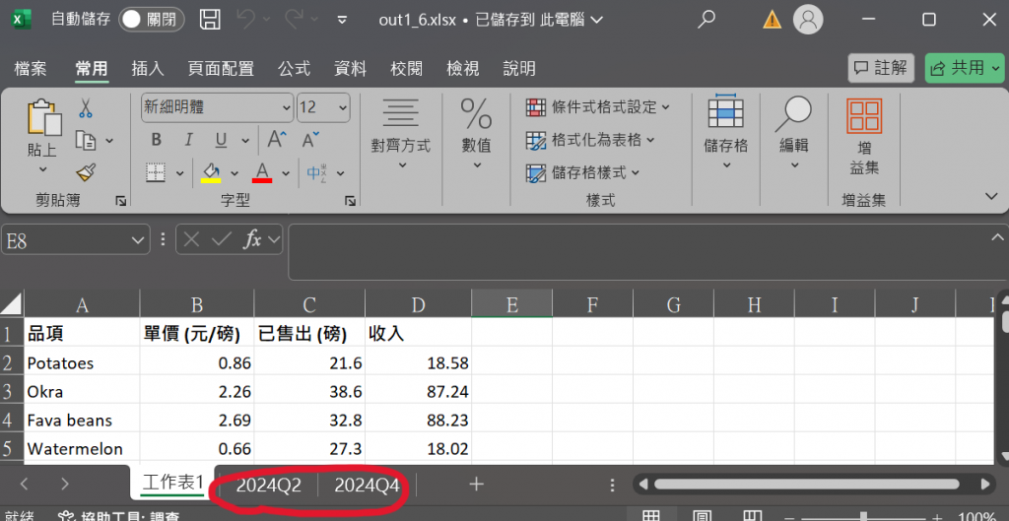The image size is (1009, 521).
Task: Click the Copy icon
Action: pyautogui.click(x=86, y=140)
